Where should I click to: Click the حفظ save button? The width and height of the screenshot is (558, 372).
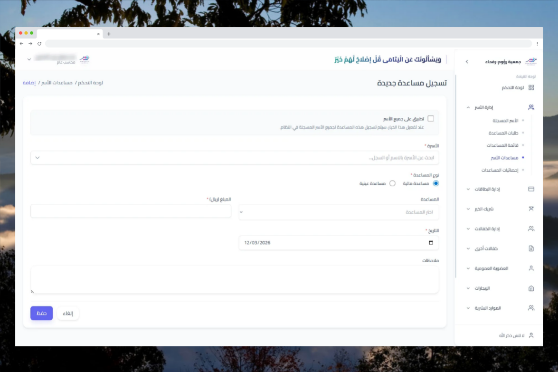point(41,313)
